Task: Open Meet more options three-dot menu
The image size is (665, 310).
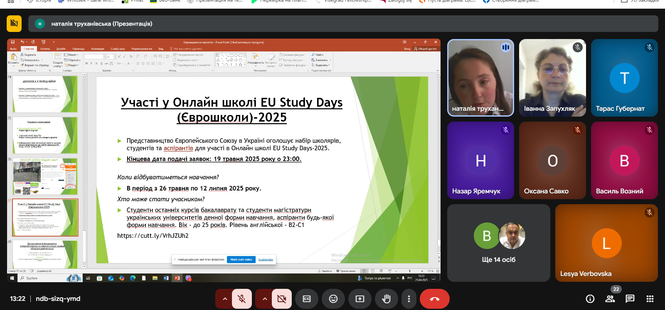Action: point(409,299)
